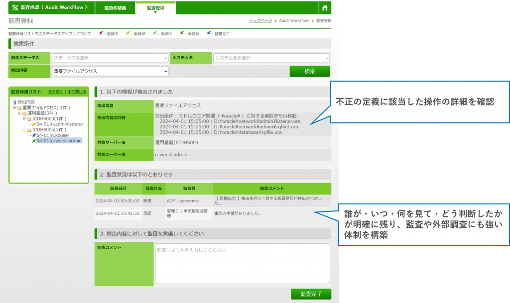
Task: Open the システム名 dropdown
Action: pos(271,58)
